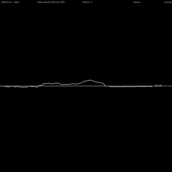This screenshot has height=172, width=172.
Task: Click the 25.10 value label
Action: (158, 86)
